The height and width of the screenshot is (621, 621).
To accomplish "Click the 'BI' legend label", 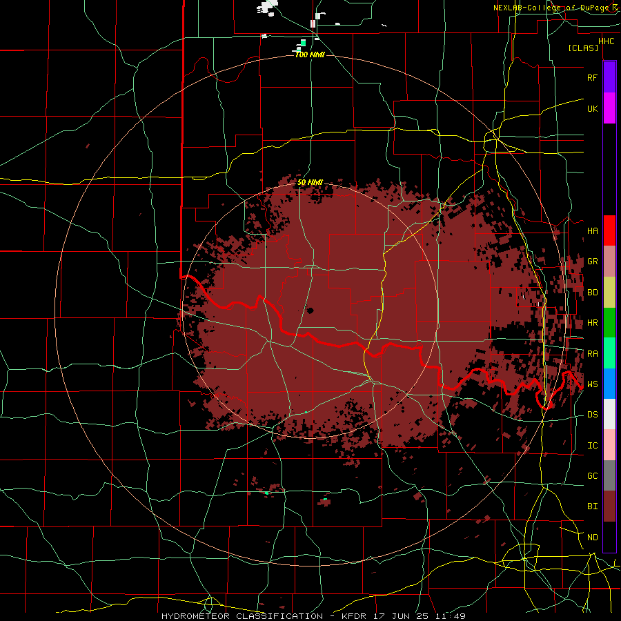I will point(592,506).
